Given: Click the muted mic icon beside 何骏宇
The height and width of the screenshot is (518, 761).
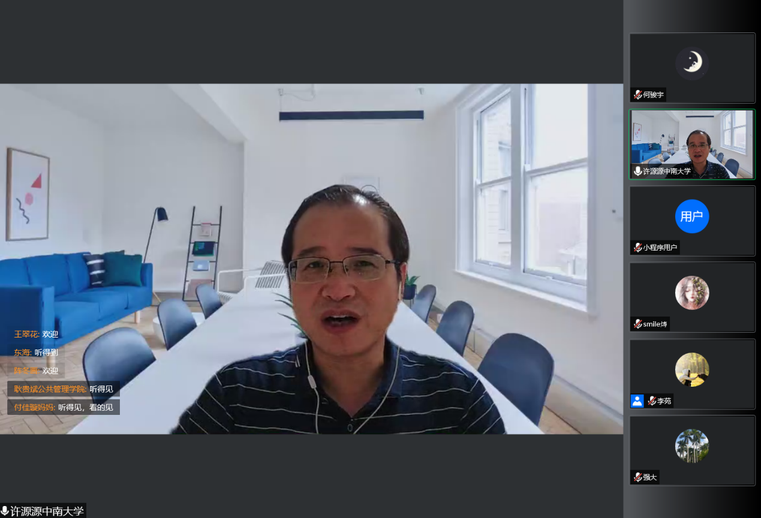Looking at the screenshot, I should pos(637,95).
